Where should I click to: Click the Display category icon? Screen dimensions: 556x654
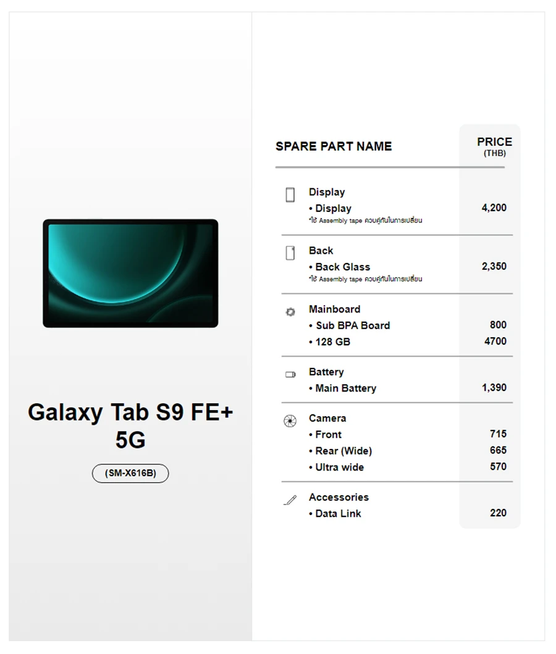[290, 195]
